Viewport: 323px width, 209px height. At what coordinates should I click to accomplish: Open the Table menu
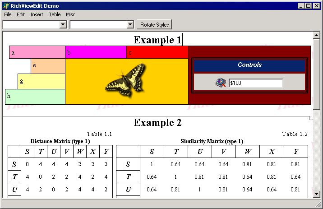point(55,14)
